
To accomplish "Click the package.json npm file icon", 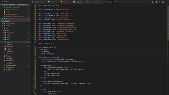I will click(4, 68).
